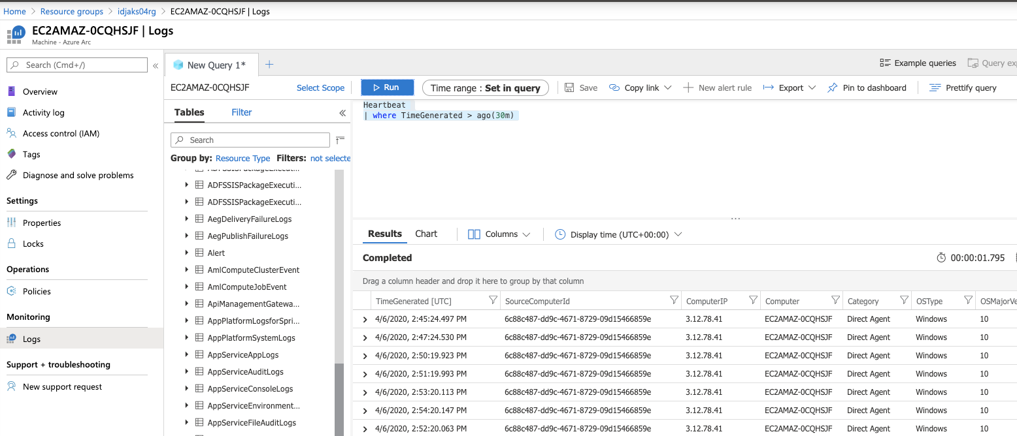Expand the Alert table node
Screen dimensions: 1017x436
pos(187,253)
